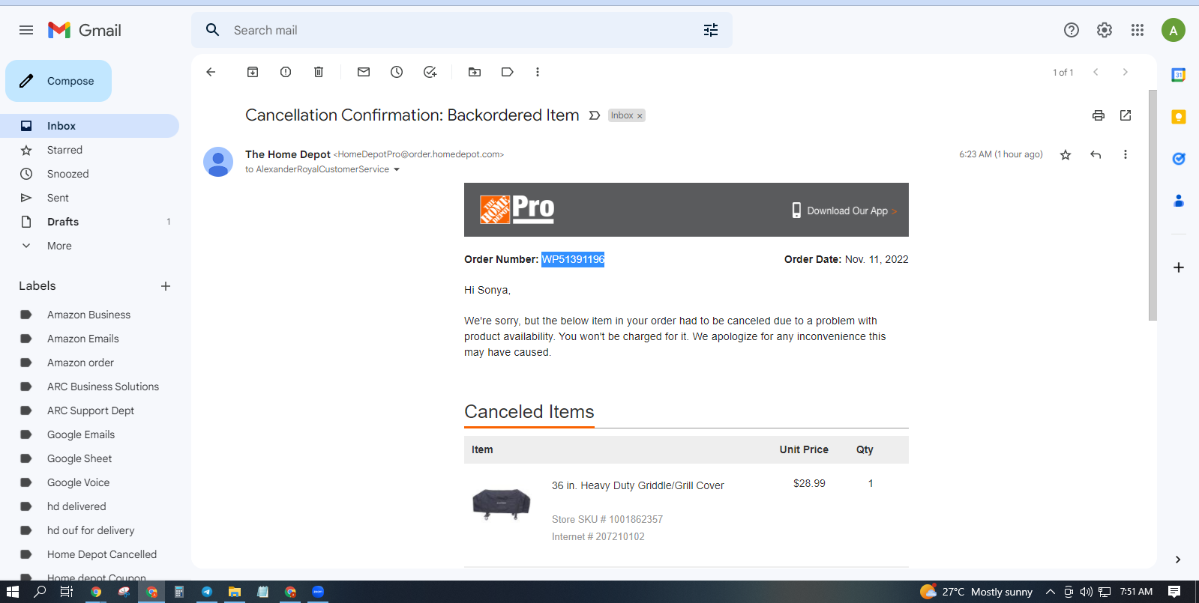Image resolution: width=1199 pixels, height=603 pixels.
Task: Toggle importance marker next to subject
Action: pyautogui.click(x=595, y=115)
